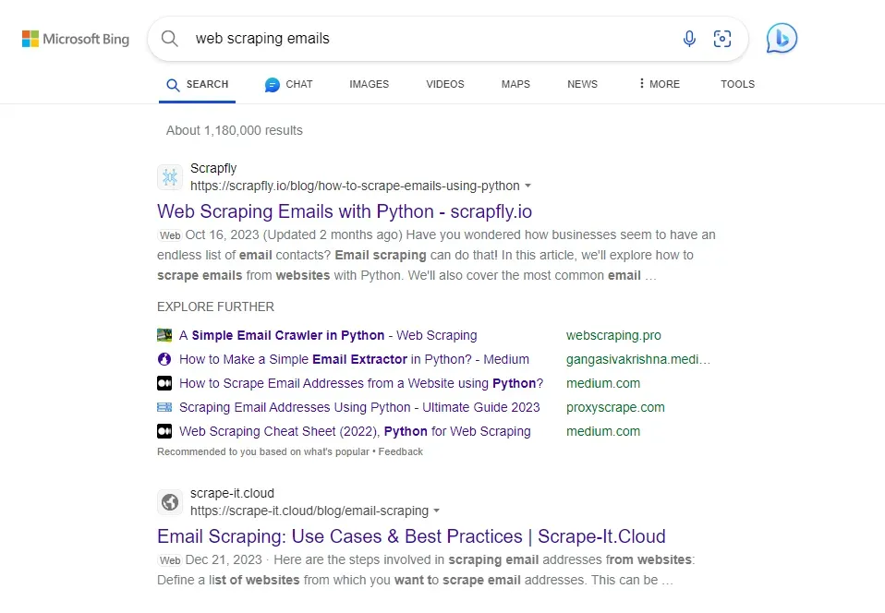
Task: Click the magnifier icon on the SEARCH tab
Action: coord(172,83)
